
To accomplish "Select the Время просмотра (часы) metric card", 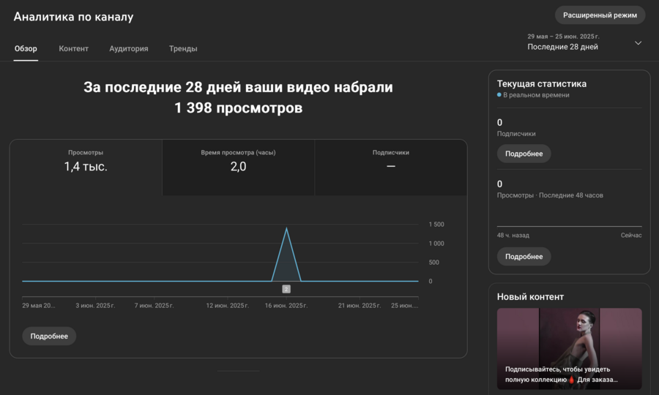I will (x=238, y=161).
